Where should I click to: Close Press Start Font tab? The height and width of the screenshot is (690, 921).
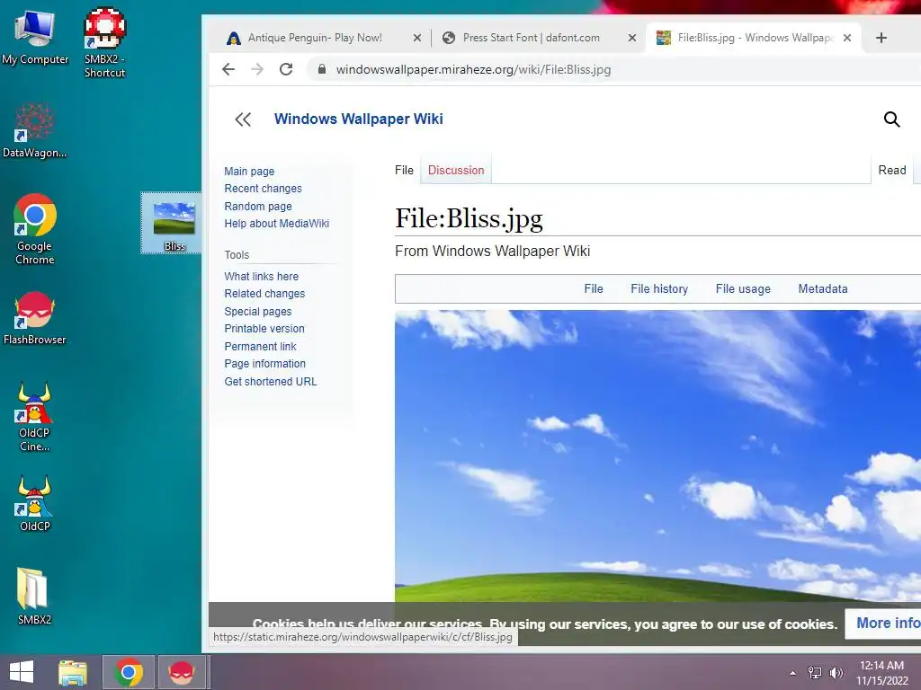point(632,38)
